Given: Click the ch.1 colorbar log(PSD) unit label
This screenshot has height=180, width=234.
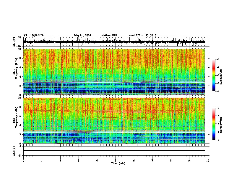Looking at the screenshot, I should pyautogui.click(x=221, y=76).
